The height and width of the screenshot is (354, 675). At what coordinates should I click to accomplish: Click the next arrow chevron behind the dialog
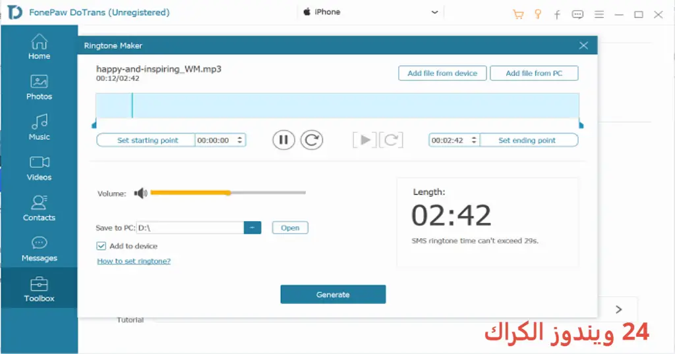[618, 309]
